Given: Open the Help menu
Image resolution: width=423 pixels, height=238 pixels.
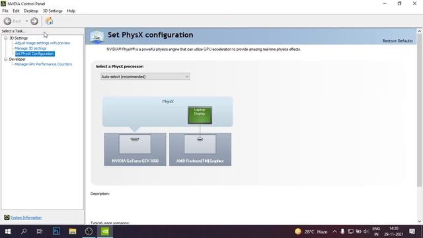Looking at the screenshot, I should pyautogui.click(x=71, y=11).
